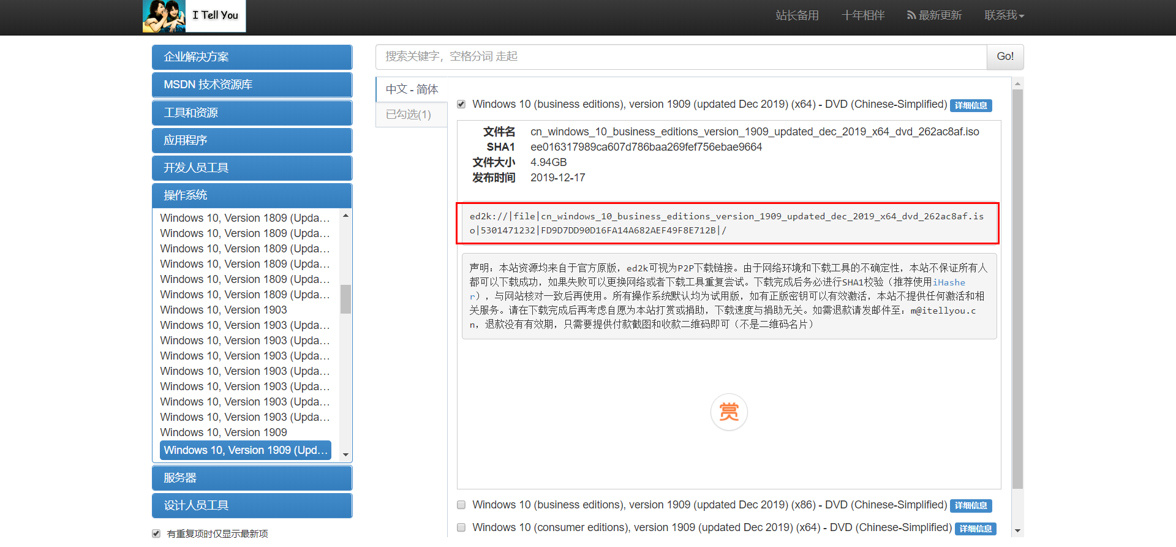
Task: Select the 中文 - 简体 language tab
Action: (412, 89)
